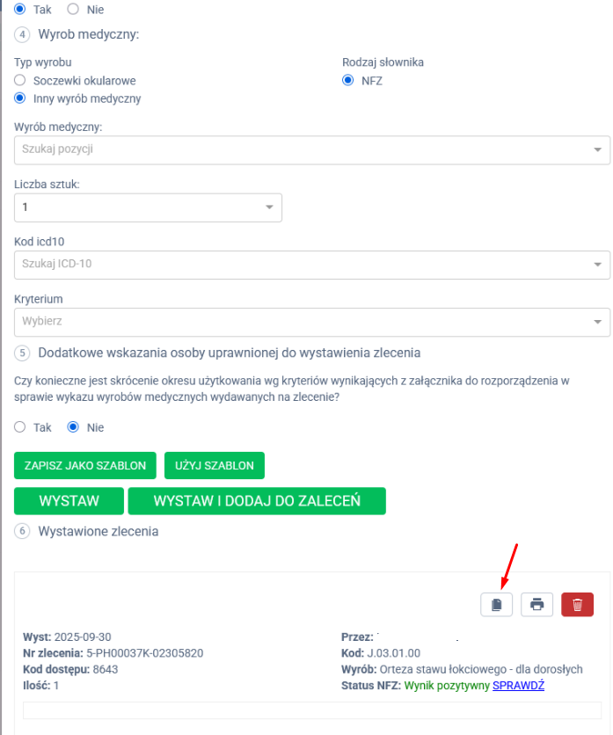Print the issued order via printer icon
The height and width of the screenshot is (735, 613).
pos(536,604)
